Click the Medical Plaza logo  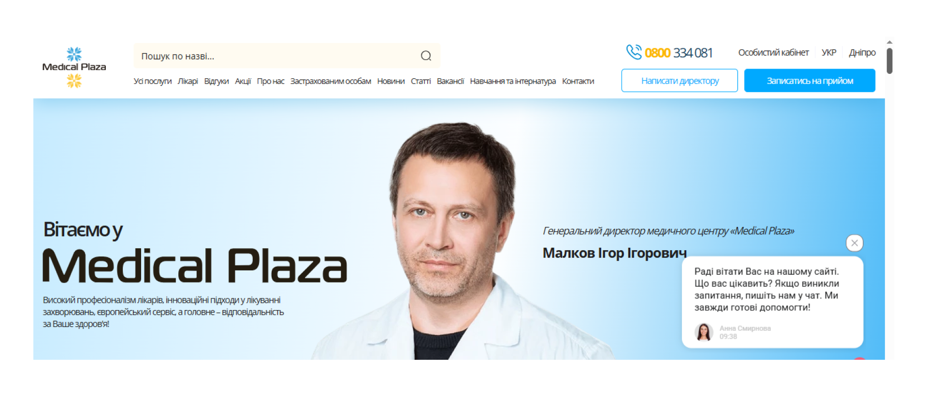click(74, 67)
